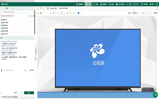
Task: Select the rectangle shape tool
Action: click(x=64, y=13)
